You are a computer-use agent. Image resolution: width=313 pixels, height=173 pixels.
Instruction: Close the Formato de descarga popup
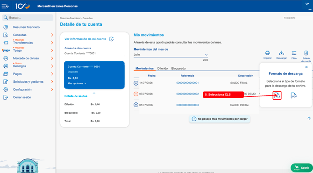pos(306,67)
